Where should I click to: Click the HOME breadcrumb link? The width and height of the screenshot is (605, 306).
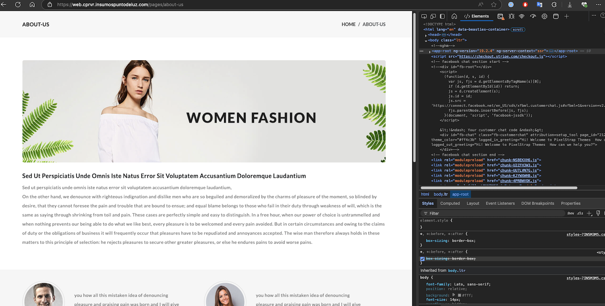(348, 24)
